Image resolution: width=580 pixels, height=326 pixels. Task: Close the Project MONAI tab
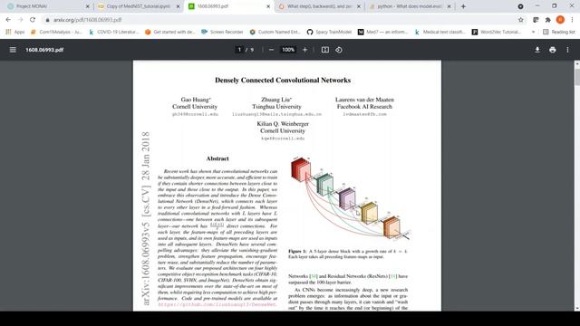tap(88, 6)
